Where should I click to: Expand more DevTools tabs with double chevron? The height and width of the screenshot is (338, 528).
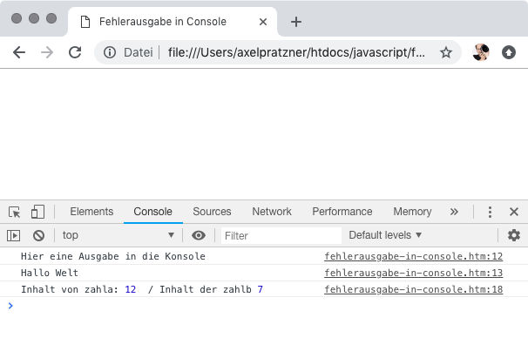pos(454,212)
